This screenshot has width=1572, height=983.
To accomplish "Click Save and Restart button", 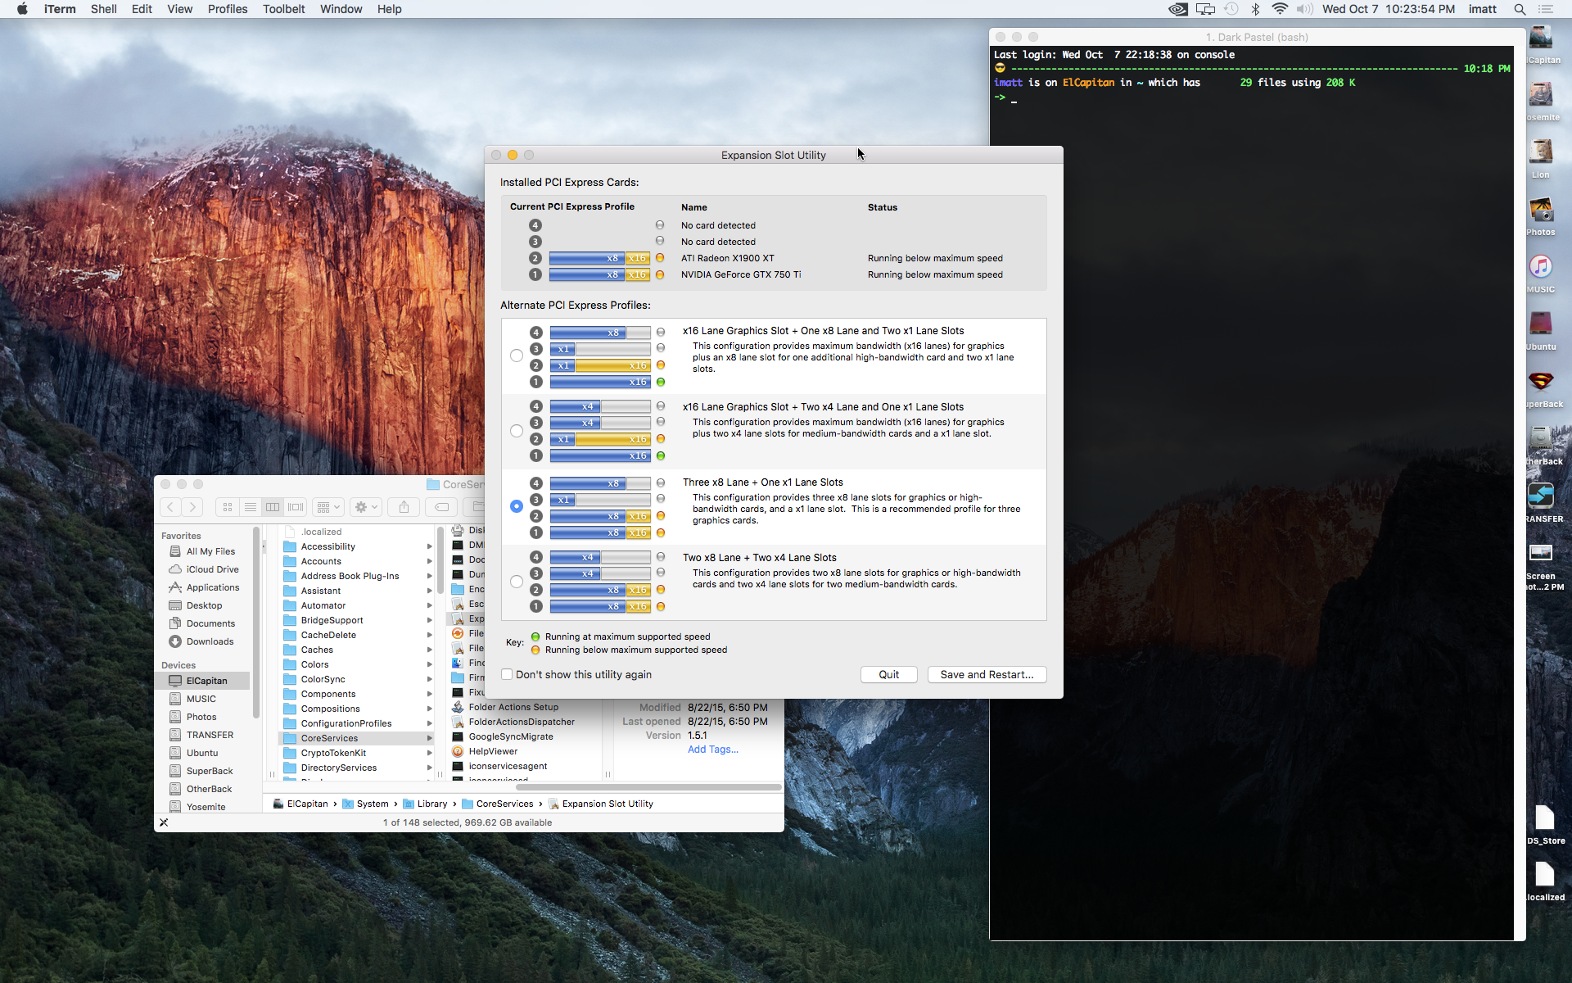I will [987, 674].
